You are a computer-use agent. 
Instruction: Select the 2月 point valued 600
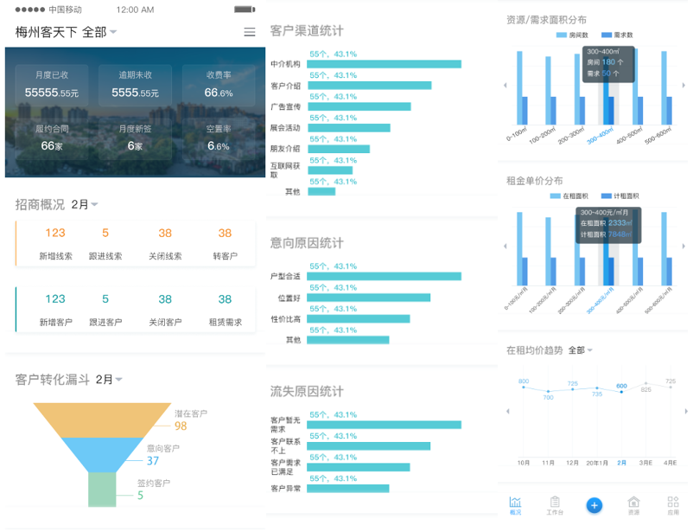point(621,392)
